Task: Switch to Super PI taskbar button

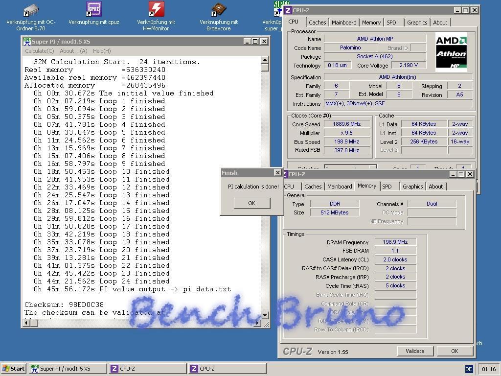Action: 68,369
